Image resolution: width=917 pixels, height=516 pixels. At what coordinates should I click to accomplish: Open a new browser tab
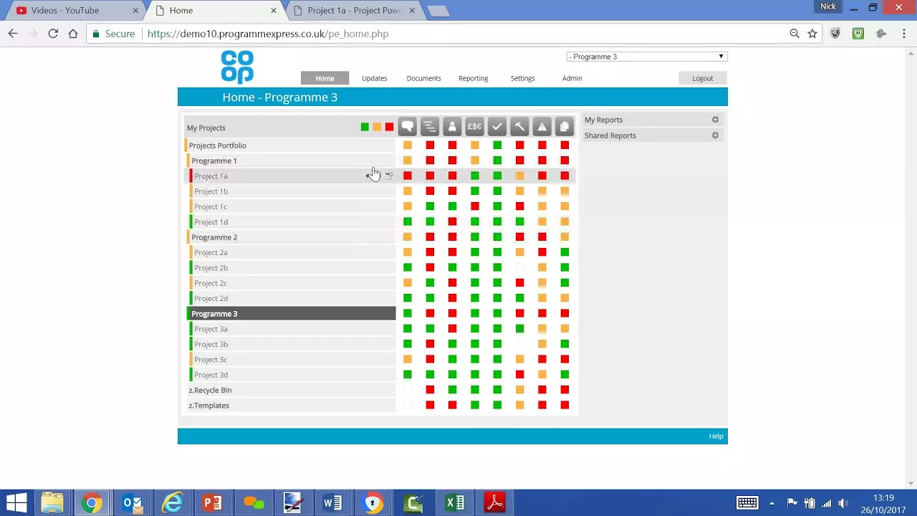pyautogui.click(x=438, y=11)
